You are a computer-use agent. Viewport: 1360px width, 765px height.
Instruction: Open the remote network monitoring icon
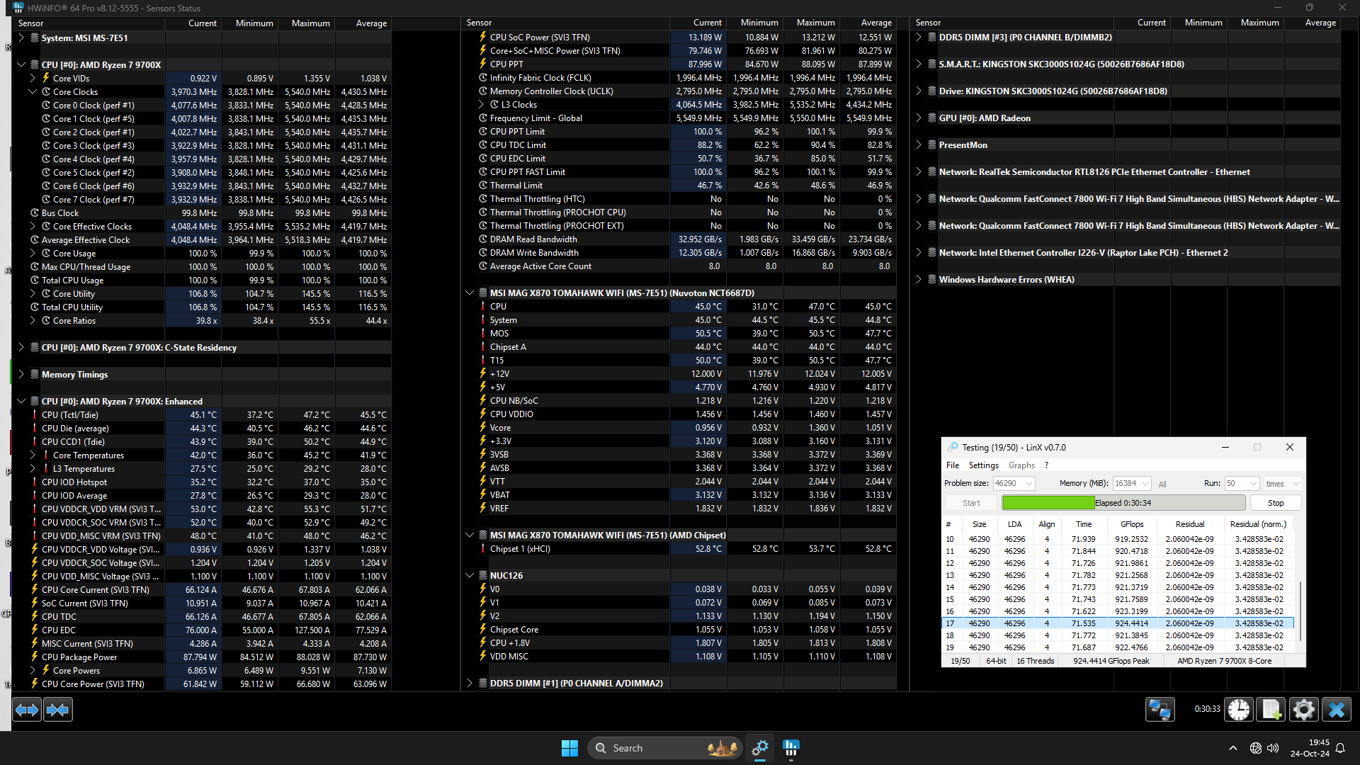tap(1160, 710)
